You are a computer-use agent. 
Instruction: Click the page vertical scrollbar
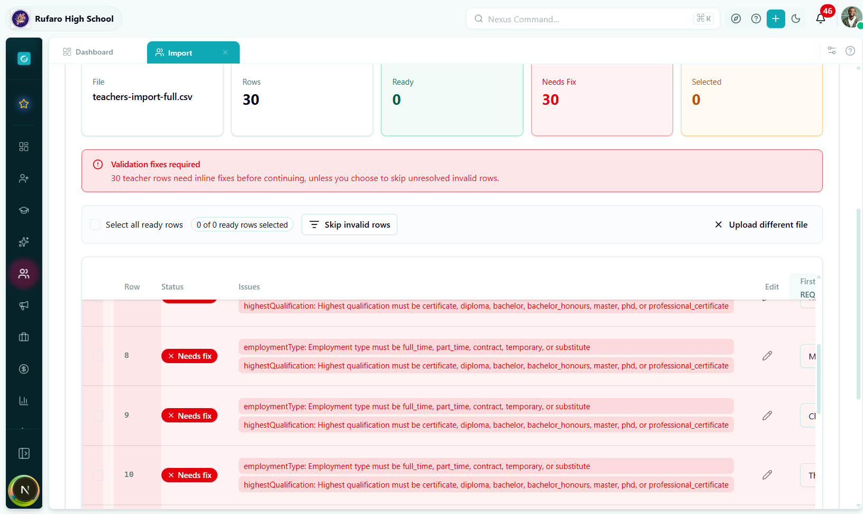[858, 304]
